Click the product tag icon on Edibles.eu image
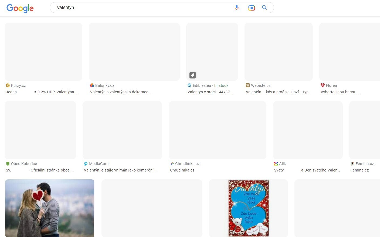 point(192,75)
